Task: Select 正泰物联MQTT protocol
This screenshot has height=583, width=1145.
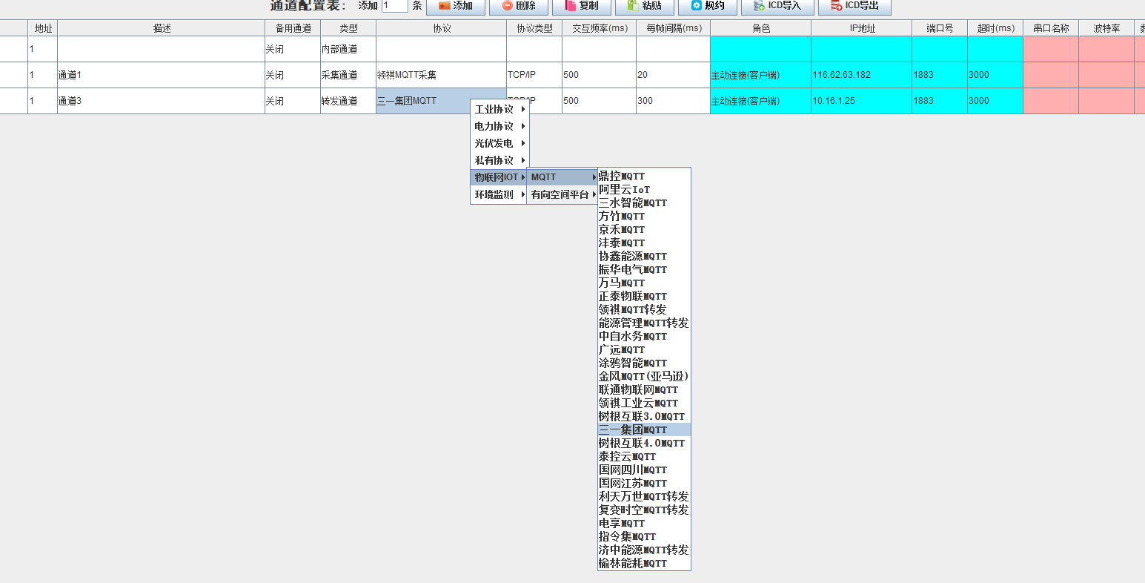Action: tap(644, 296)
